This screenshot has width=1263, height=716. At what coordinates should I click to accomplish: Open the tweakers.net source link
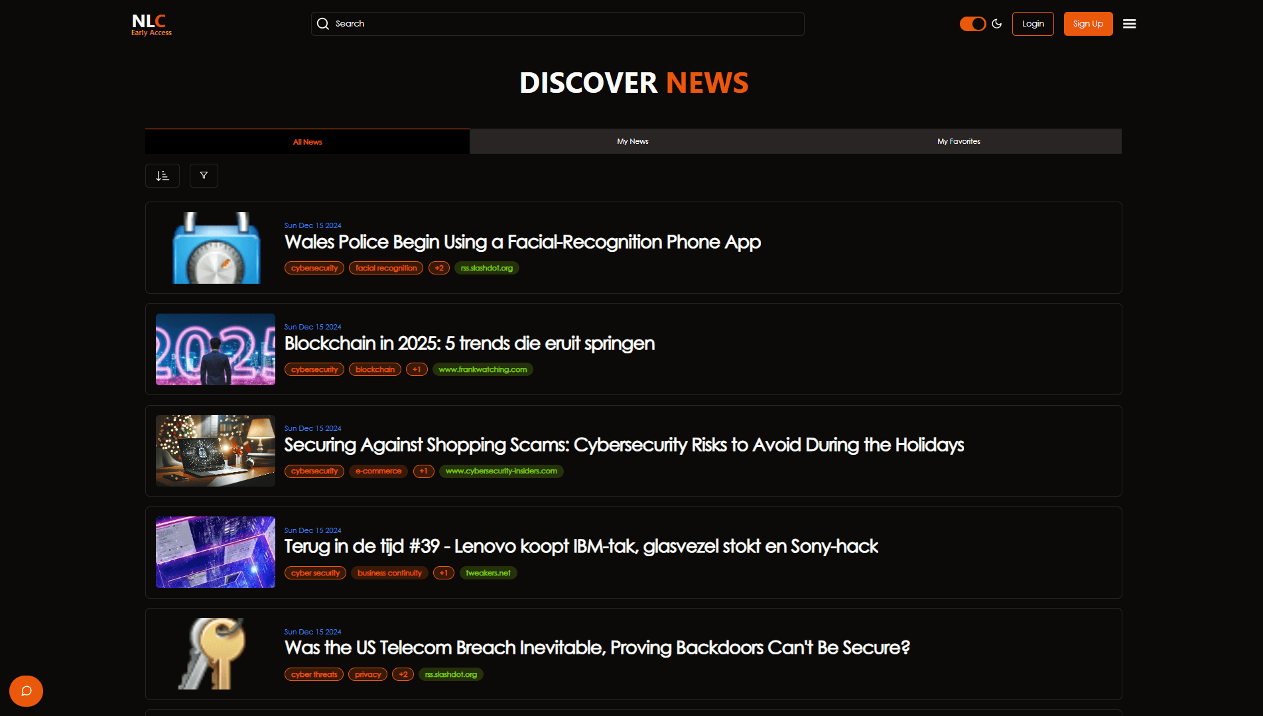(x=488, y=573)
